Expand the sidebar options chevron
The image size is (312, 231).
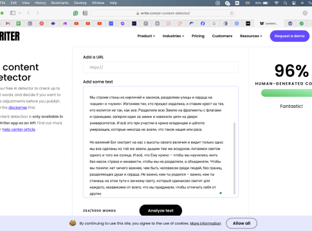(20, 13)
